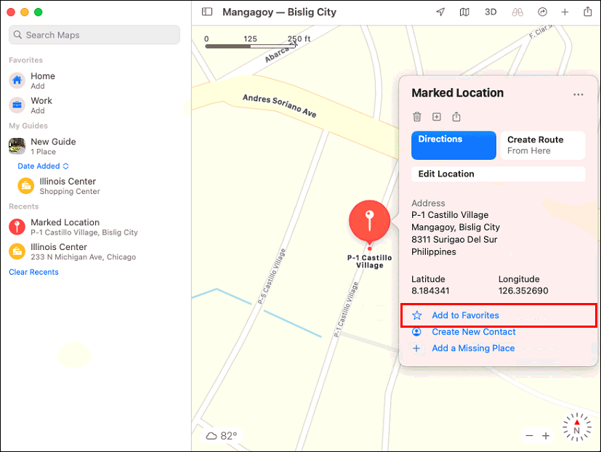Open the New Guide thumbnail
Image resolution: width=601 pixels, height=452 pixels.
click(17, 146)
